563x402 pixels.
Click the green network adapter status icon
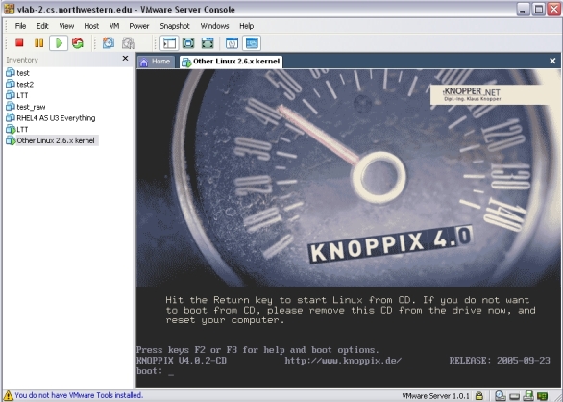click(543, 396)
